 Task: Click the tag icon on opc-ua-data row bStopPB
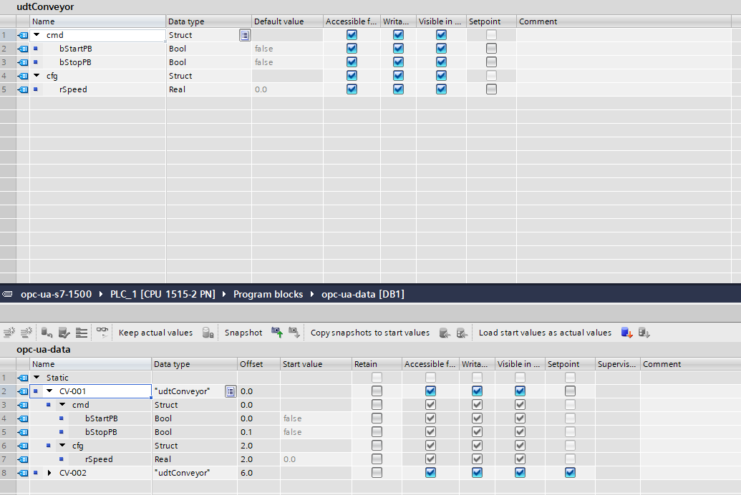pyautogui.click(x=23, y=432)
